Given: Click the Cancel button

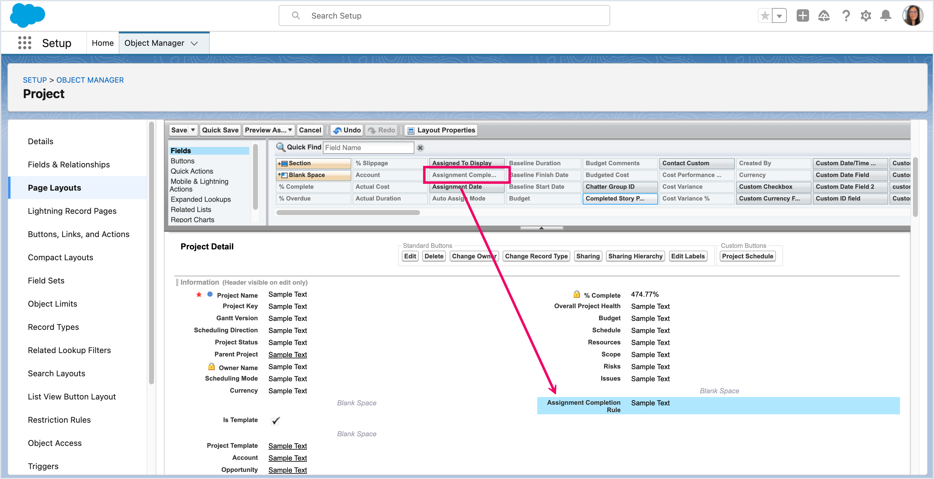Looking at the screenshot, I should pos(310,130).
